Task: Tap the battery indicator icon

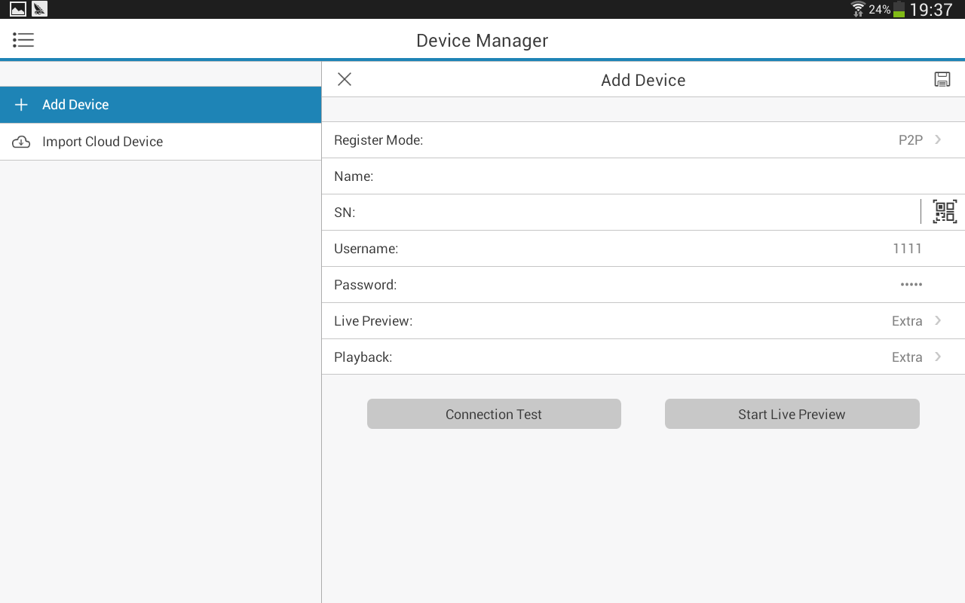Action: [x=899, y=9]
